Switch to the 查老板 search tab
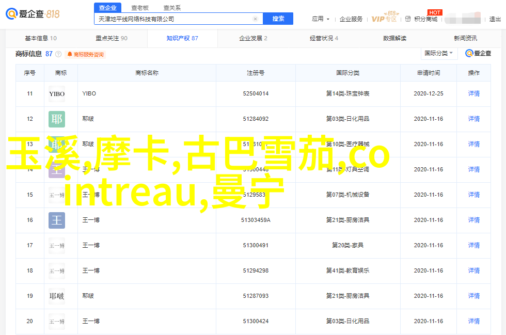Image resolution: width=506 pixels, height=335 pixels. [x=140, y=8]
